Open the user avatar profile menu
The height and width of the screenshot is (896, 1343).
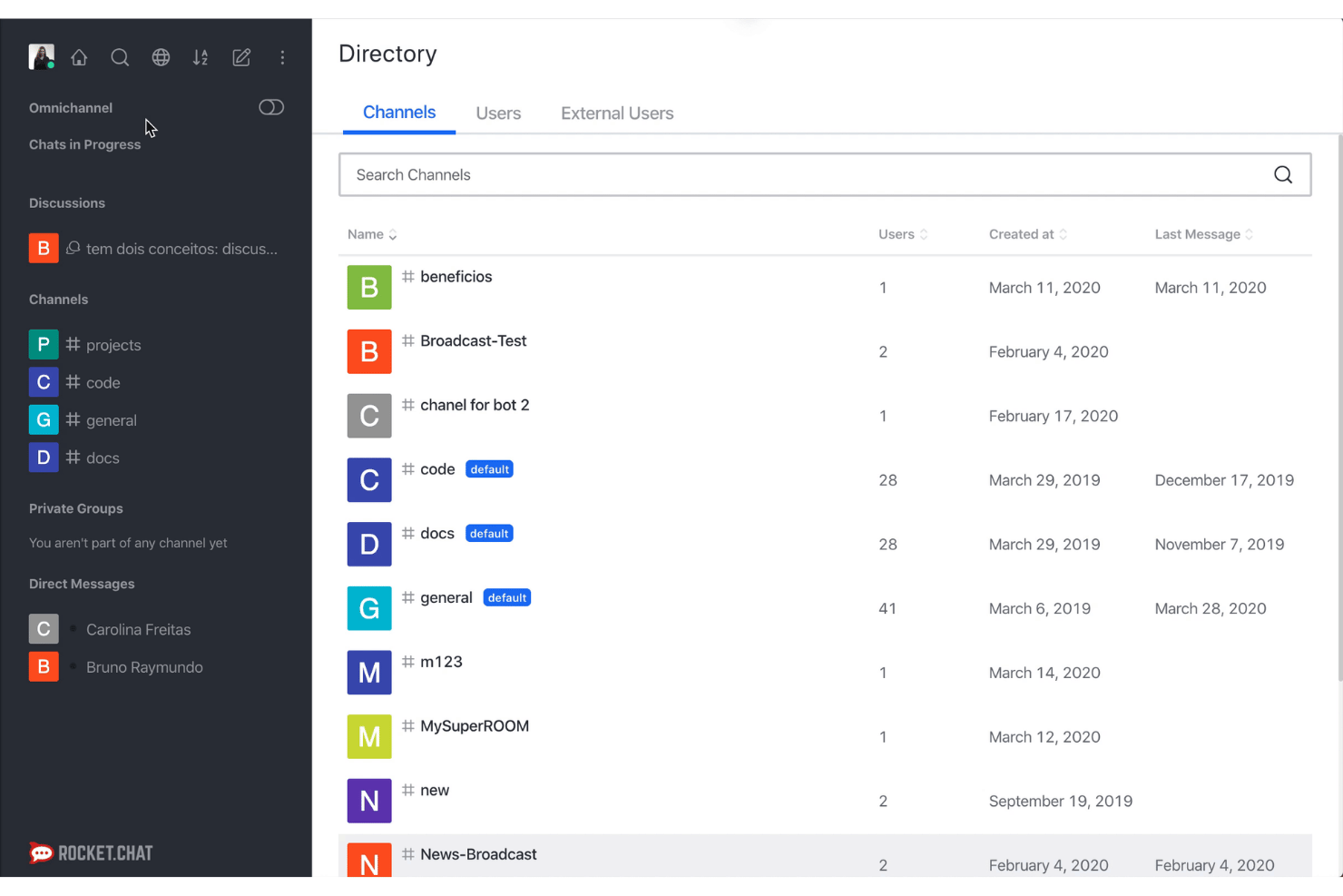(42, 57)
